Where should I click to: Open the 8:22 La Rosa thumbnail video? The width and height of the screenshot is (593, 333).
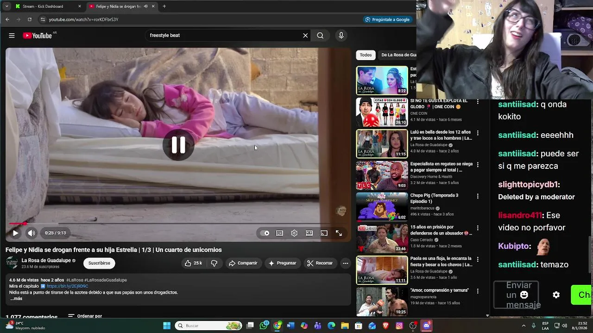(x=382, y=80)
